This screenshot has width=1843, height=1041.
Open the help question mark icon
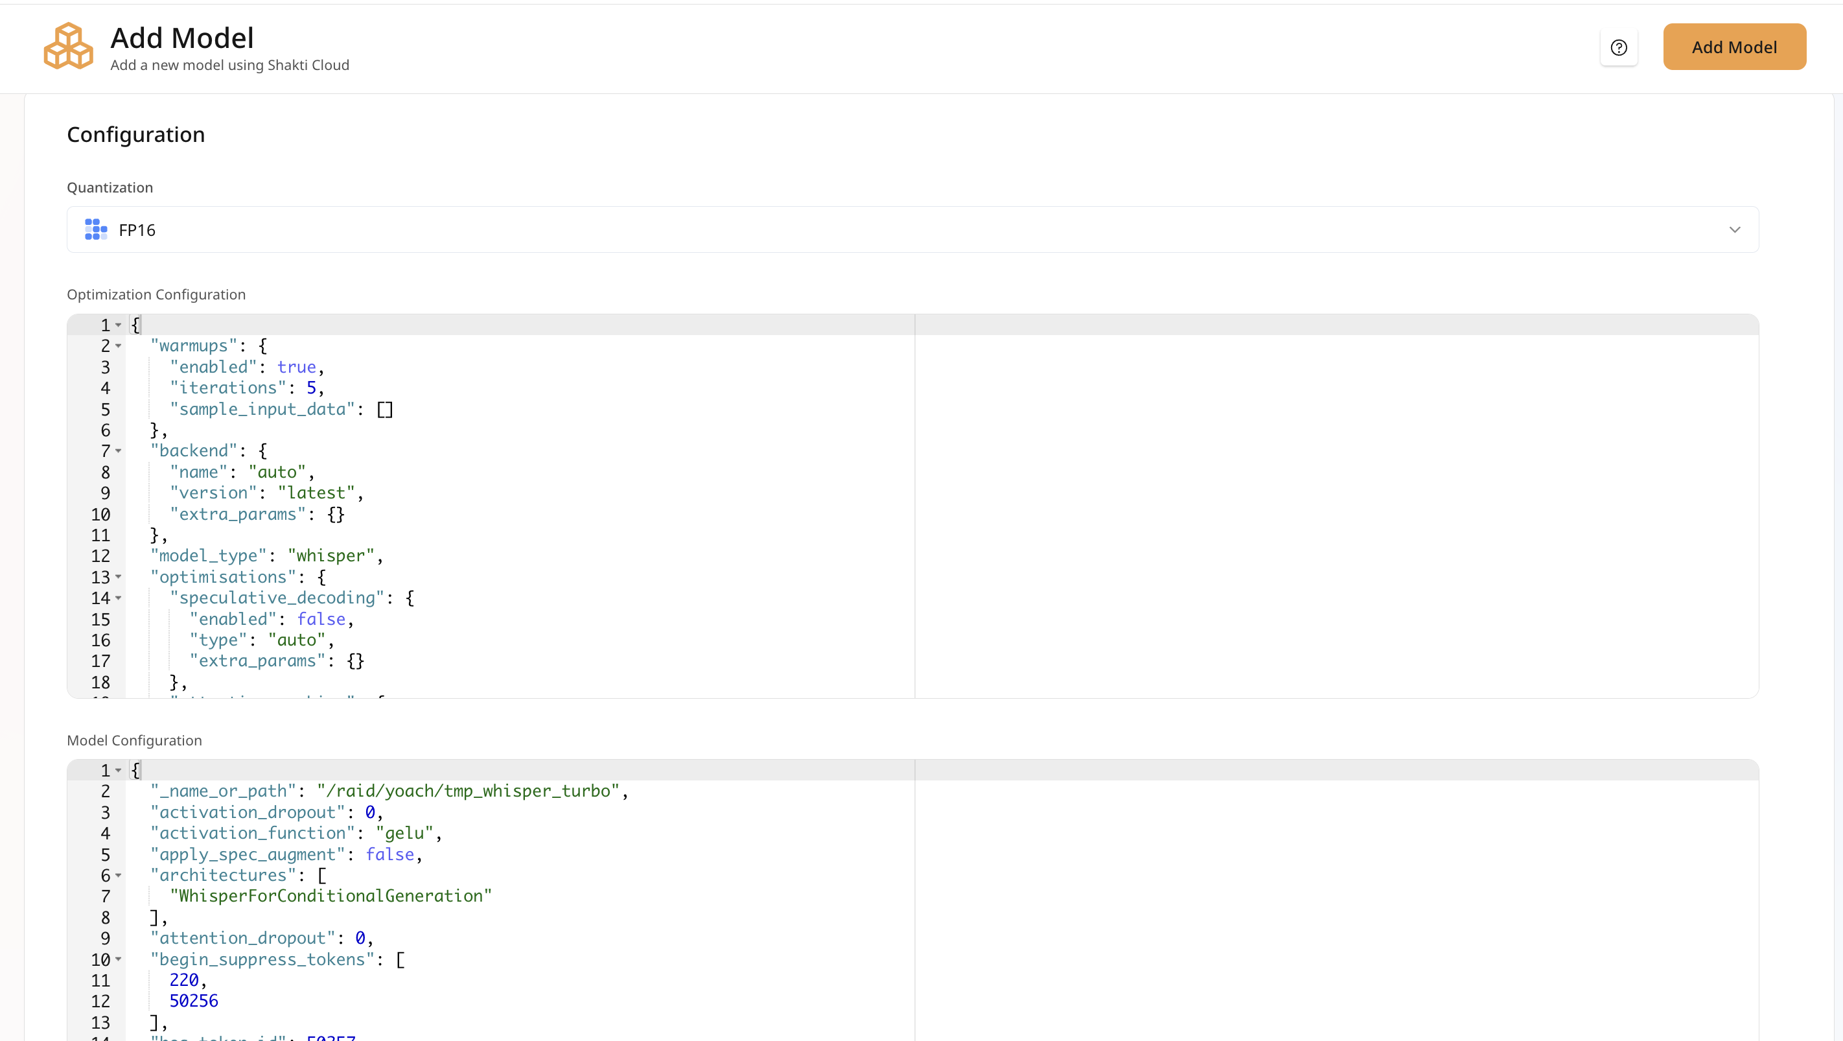pos(1619,47)
